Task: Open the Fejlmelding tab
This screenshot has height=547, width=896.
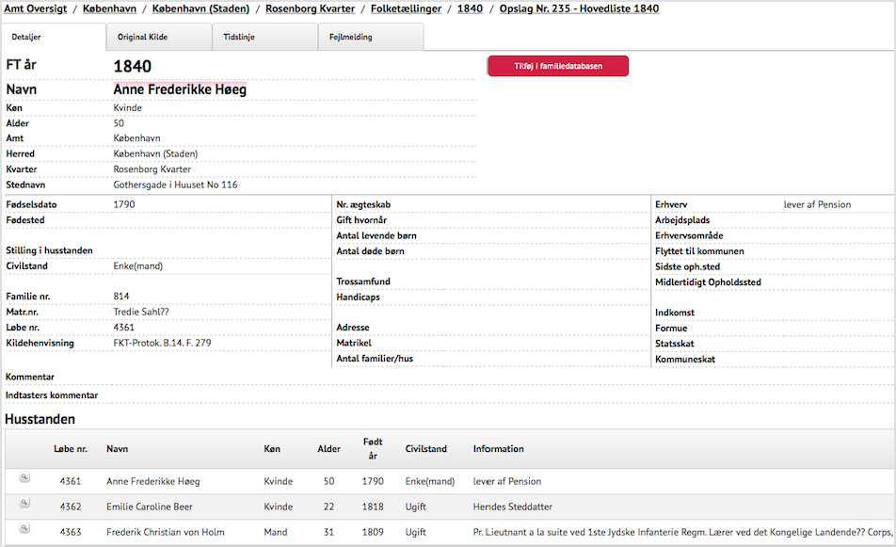Action: click(x=350, y=38)
